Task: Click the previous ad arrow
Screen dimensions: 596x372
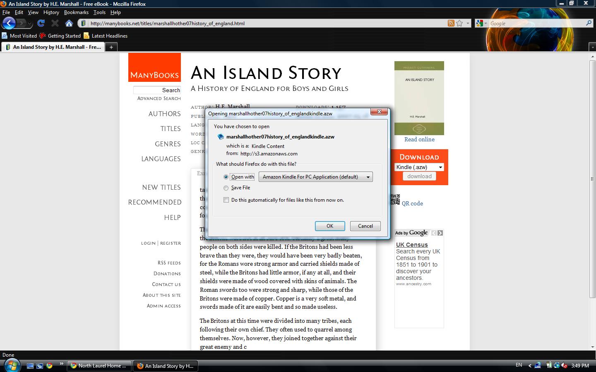Action: pos(434,233)
